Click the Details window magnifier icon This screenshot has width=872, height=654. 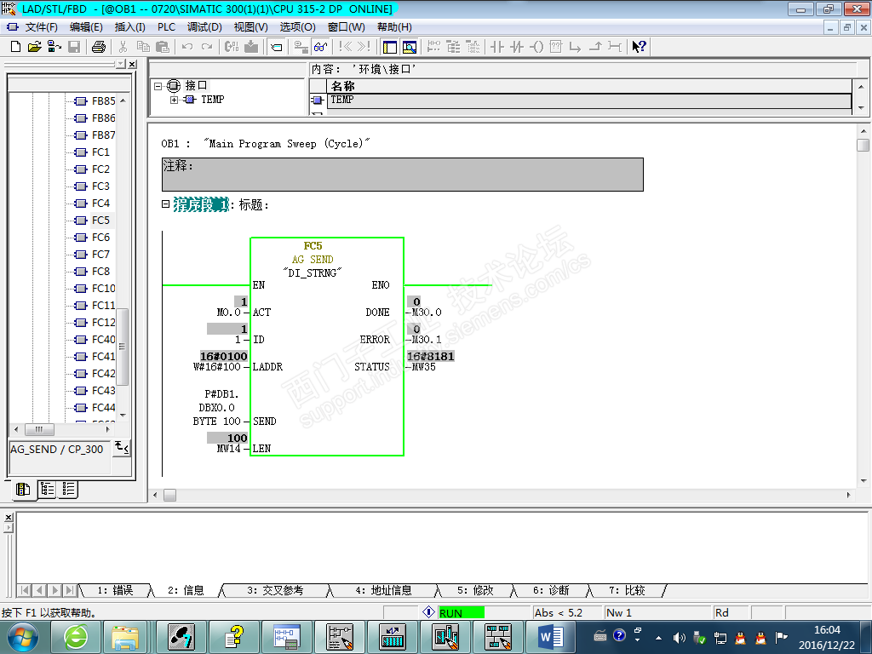[410, 47]
